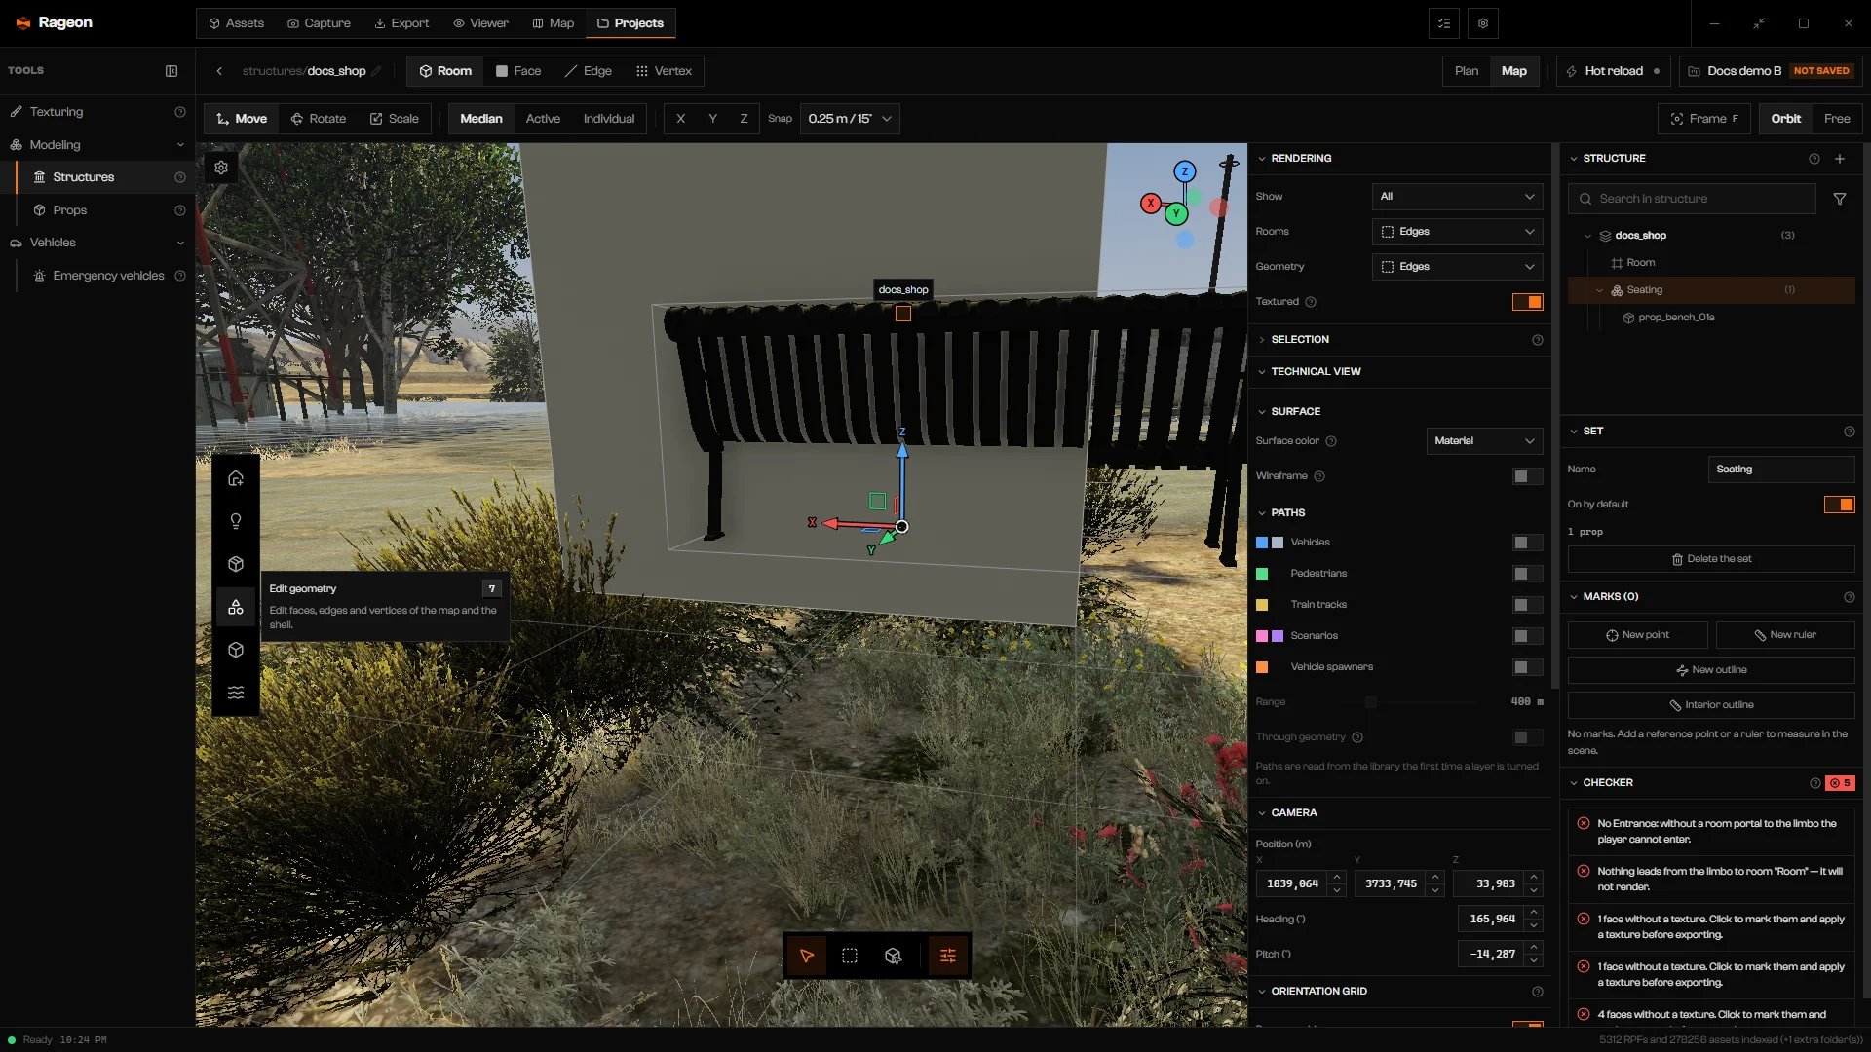Viewport: 1871px width, 1052px height.
Task: Open the Projects tab
Action: (x=630, y=23)
